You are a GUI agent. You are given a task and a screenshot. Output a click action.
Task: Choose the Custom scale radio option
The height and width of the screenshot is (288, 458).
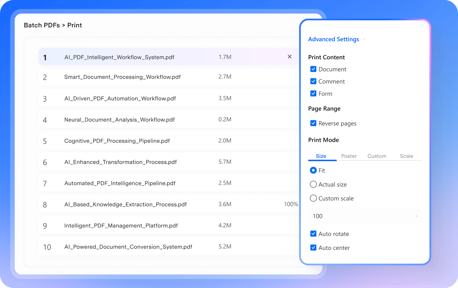[313, 198]
